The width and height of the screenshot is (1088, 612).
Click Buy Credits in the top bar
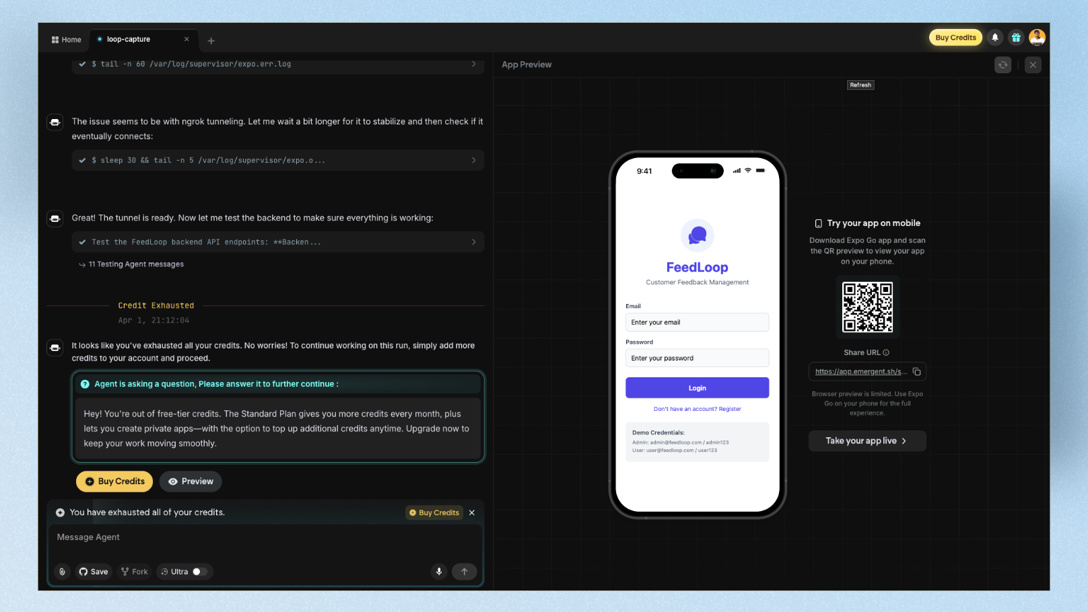tap(955, 37)
